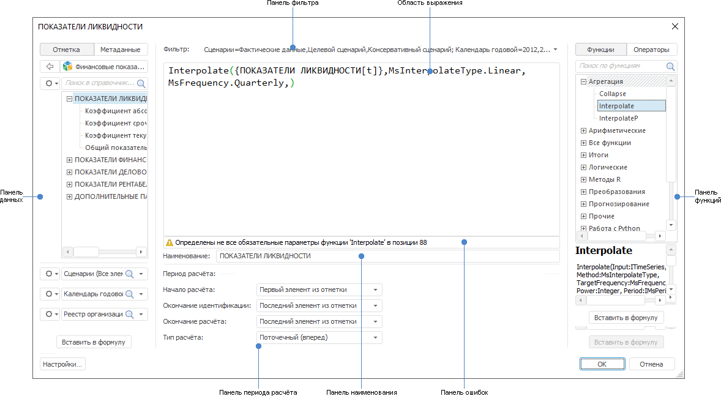721x396 pixels.
Task: Click left arrow of data tree horizontal scrollbar
Action: point(67,252)
